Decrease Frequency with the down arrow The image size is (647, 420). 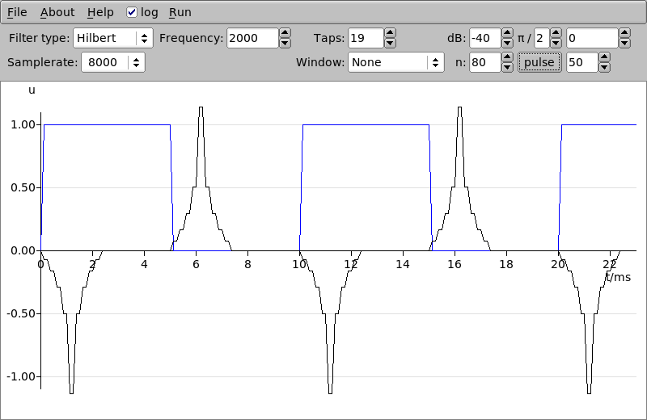pyautogui.click(x=285, y=43)
